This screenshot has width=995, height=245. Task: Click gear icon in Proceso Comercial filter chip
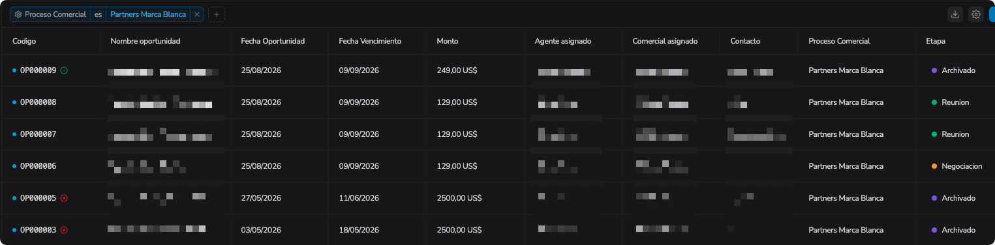point(18,14)
